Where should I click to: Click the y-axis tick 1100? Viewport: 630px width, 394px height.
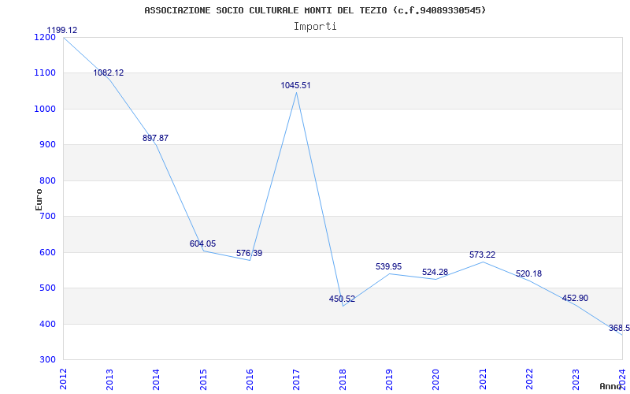[45, 73]
